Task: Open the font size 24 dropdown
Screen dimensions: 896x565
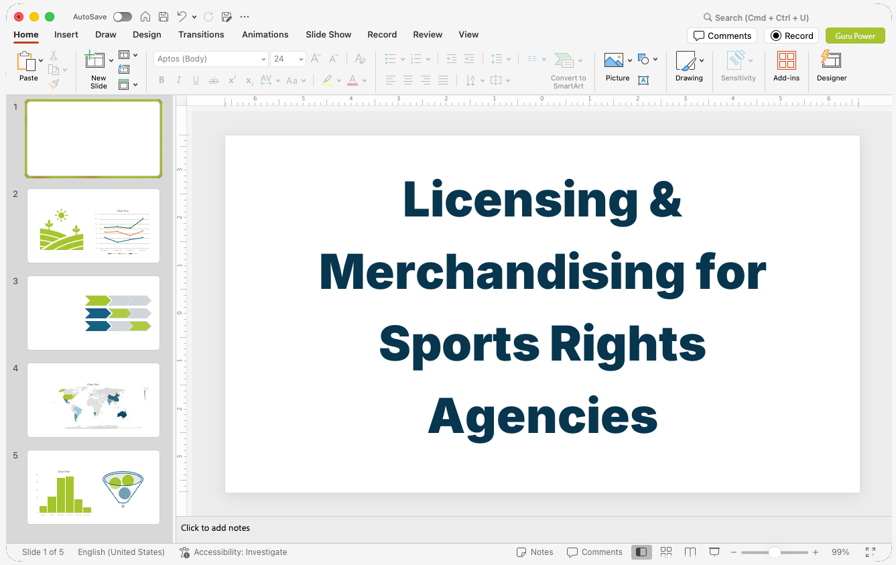Action: tap(301, 59)
